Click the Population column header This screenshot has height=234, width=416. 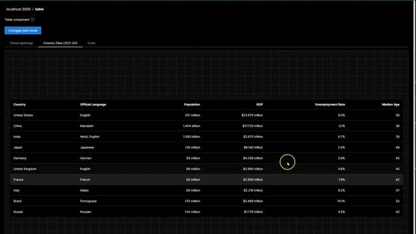coord(192,105)
